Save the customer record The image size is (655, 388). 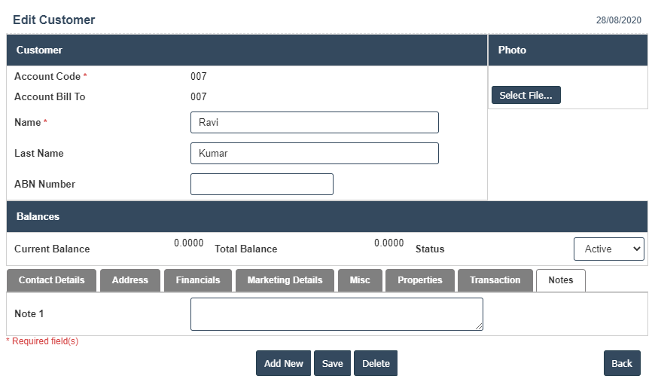(x=332, y=363)
